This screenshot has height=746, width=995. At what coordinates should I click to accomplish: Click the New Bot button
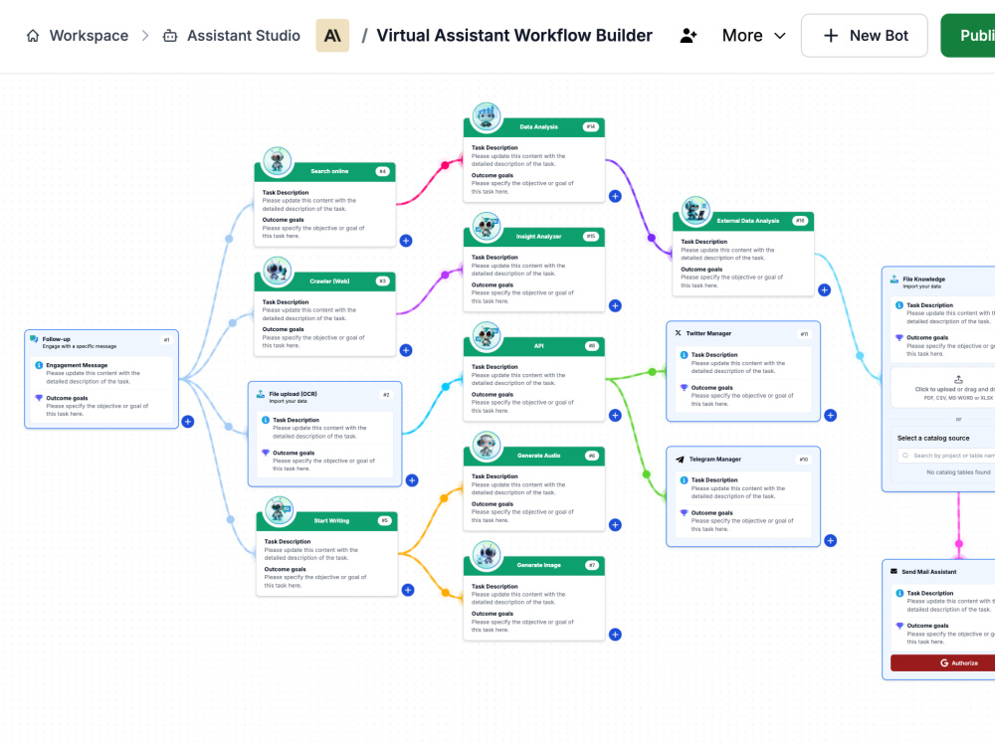click(x=865, y=36)
